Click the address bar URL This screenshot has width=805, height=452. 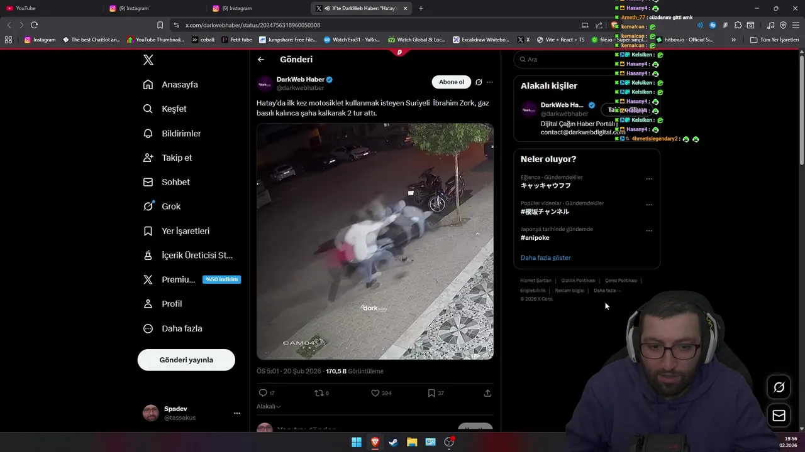click(253, 25)
